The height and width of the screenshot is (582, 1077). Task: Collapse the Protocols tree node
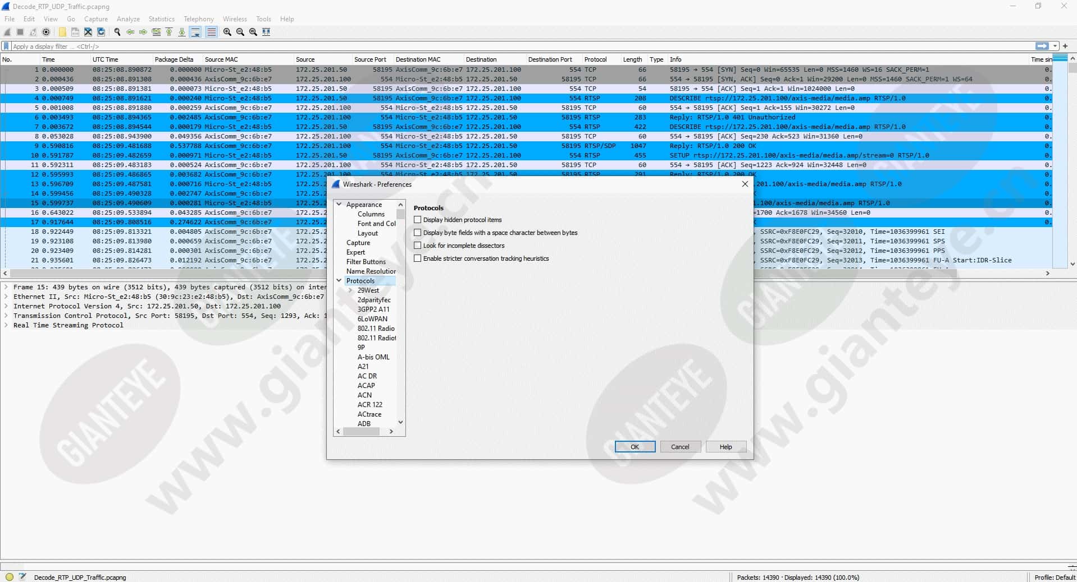(339, 280)
